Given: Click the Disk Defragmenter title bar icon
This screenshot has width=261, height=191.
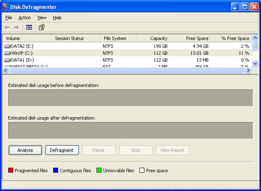Looking at the screenshot, I should click(5, 7).
